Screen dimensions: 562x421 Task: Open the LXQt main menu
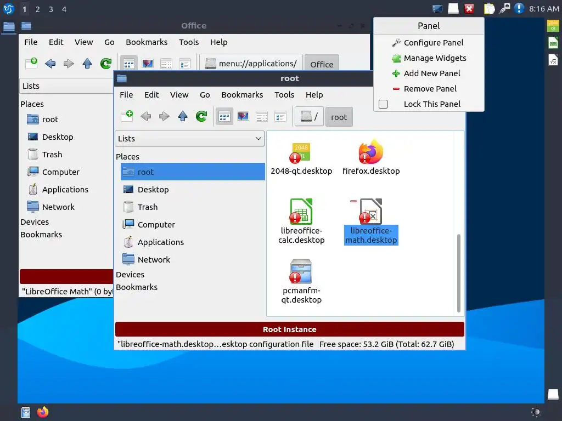click(x=9, y=9)
